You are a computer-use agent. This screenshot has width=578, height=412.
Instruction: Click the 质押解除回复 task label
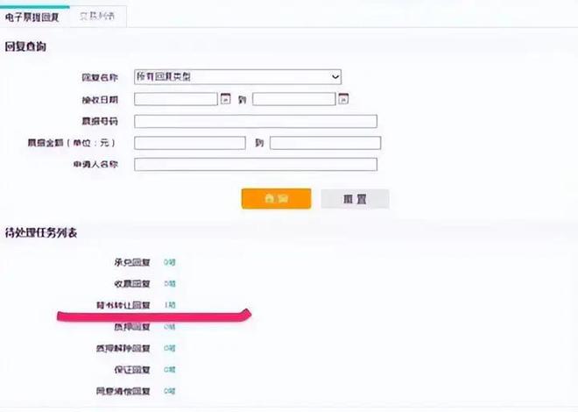(x=123, y=348)
